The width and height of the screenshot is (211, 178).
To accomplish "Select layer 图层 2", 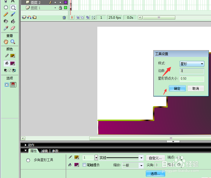I will 36,2.
